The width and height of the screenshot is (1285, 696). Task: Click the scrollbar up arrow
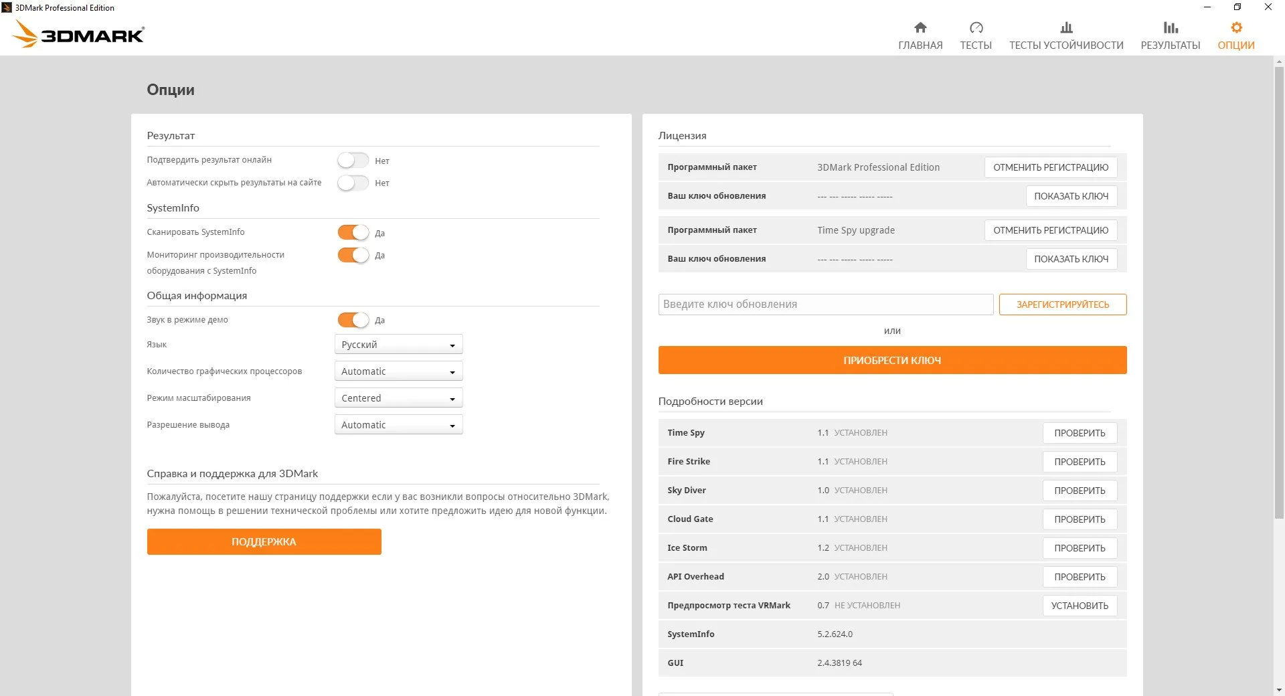(1279, 62)
